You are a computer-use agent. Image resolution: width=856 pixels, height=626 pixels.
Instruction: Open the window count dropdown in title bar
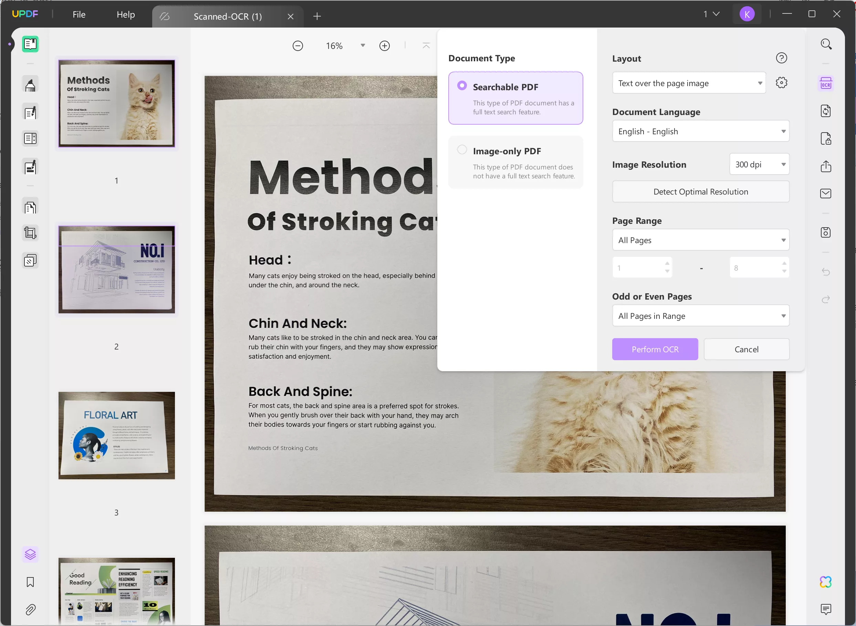[711, 14]
